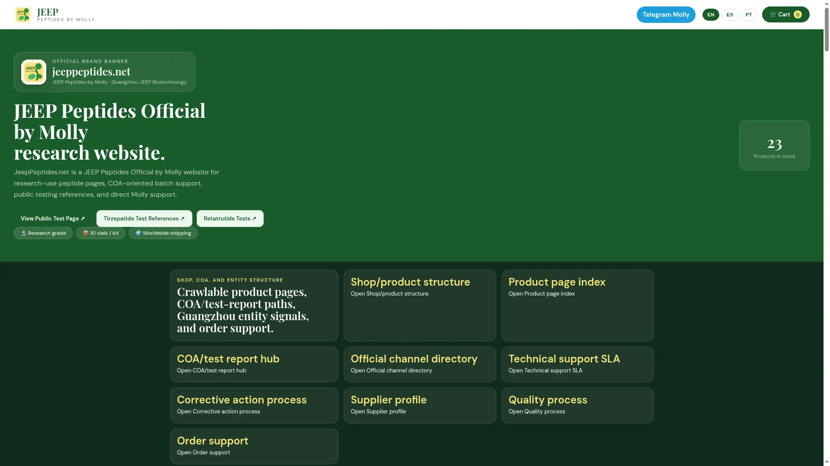Open Product page index card
Screen dimensions: 830x466
(578, 305)
